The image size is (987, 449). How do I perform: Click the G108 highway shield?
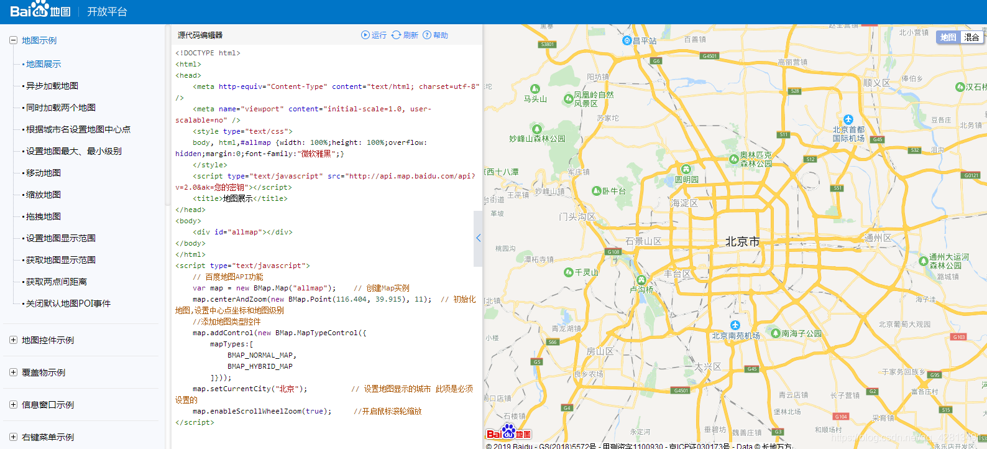[613, 252]
